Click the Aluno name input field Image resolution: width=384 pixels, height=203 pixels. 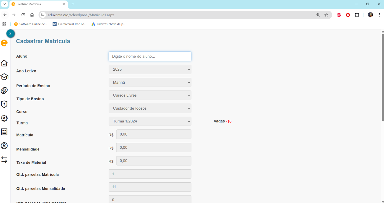[x=150, y=56]
